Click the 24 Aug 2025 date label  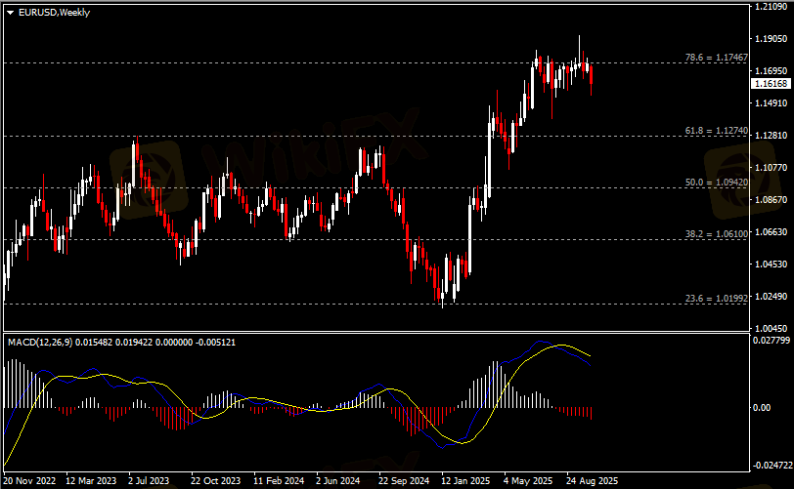593,481
